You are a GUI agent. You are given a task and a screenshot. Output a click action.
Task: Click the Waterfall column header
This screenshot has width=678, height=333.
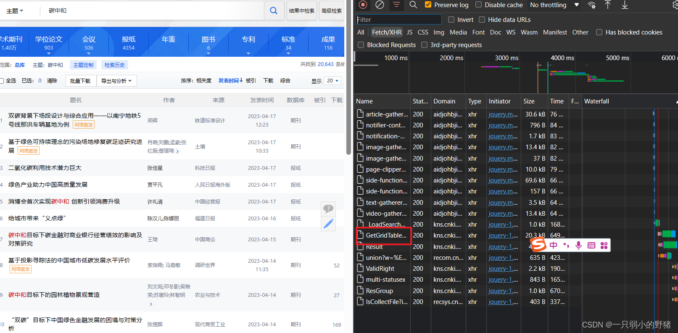[x=629, y=101]
